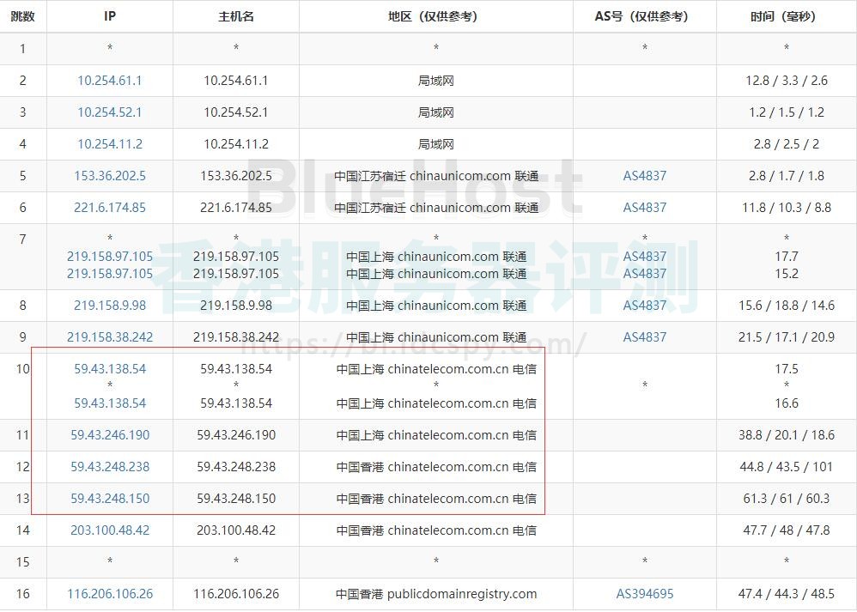Open the AS394695 link in hop 16

(645, 594)
